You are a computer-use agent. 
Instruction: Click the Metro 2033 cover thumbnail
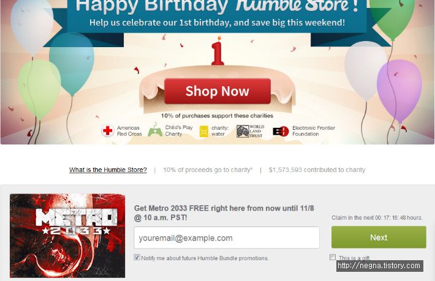coord(67,236)
